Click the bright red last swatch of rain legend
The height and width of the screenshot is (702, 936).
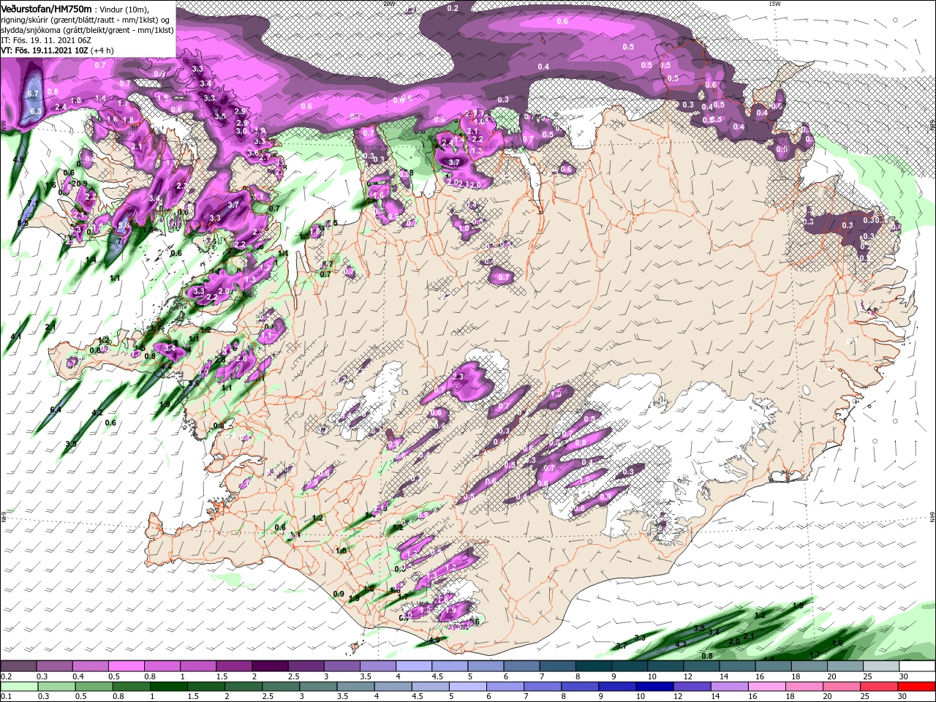(917, 687)
